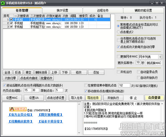This screenshot has width=166, height=137.
Task: Enable 自动开始执行 checkbox
Action: [x=138, y=77]
